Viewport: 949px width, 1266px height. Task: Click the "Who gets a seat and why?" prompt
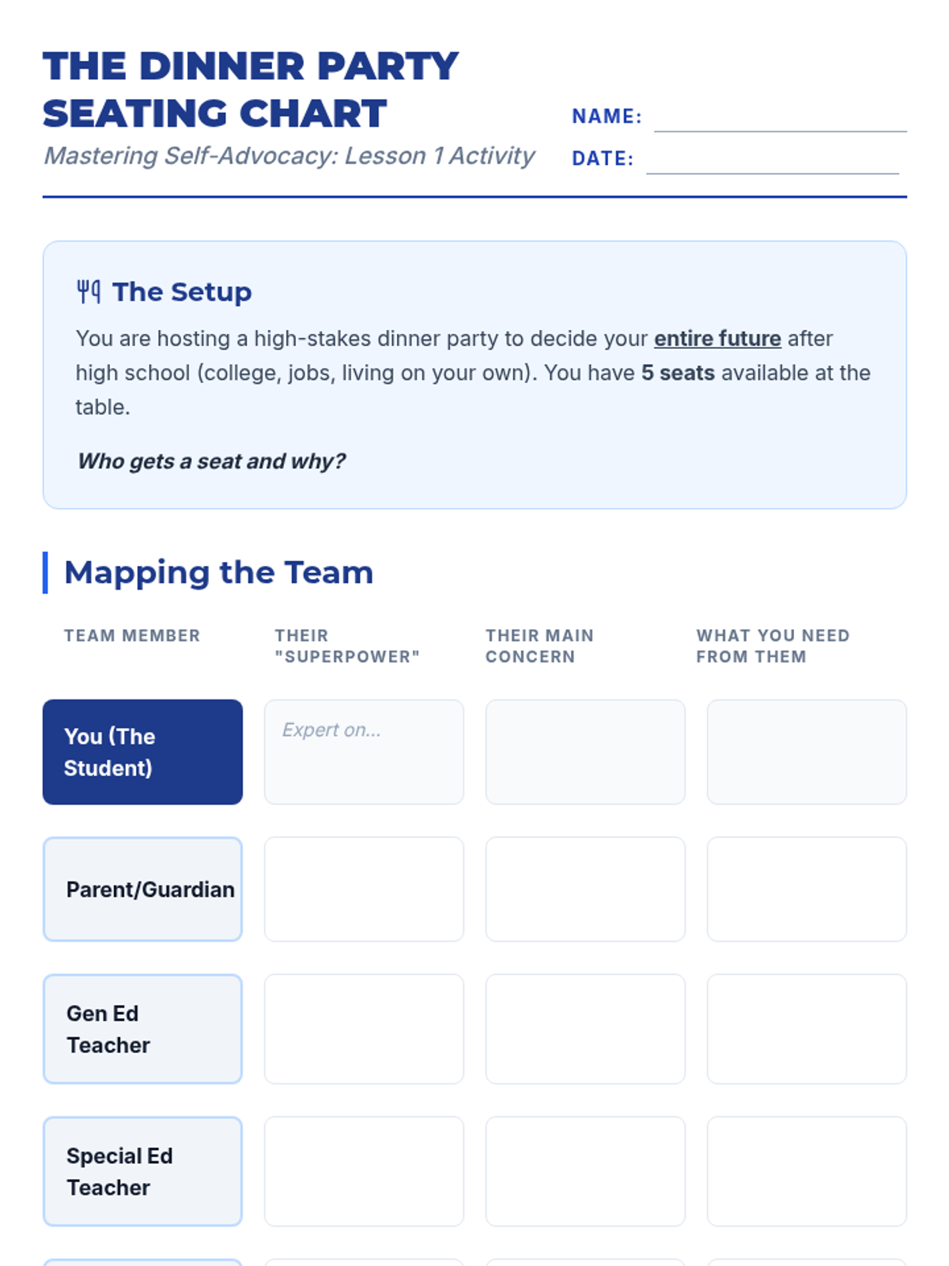(x=211, y=461)
